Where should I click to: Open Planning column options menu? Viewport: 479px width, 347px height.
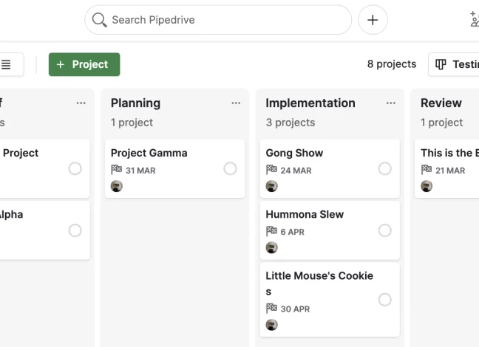[x=236, y=103]
